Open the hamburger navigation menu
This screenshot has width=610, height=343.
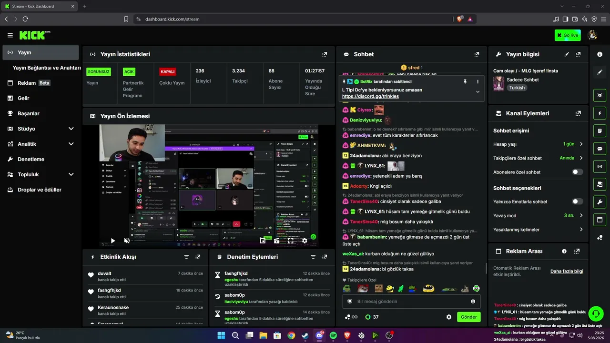[x=10, y=35]
